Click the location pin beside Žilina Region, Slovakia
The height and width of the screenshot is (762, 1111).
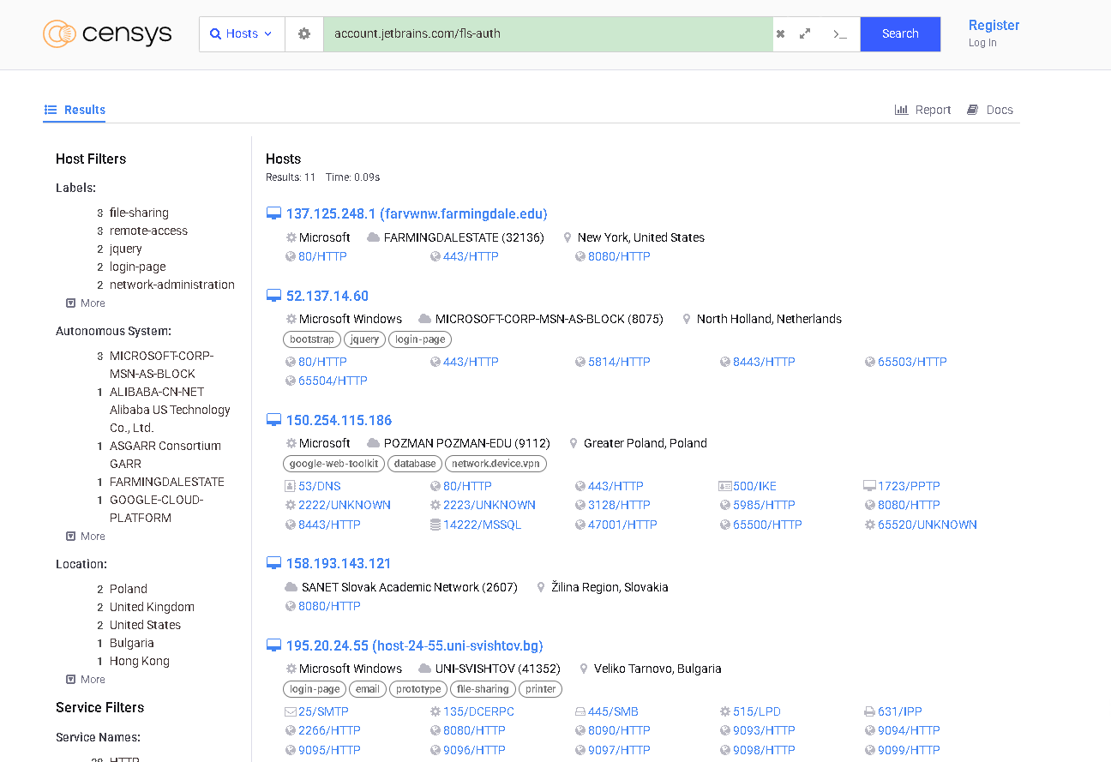click(x=541, y=587)
